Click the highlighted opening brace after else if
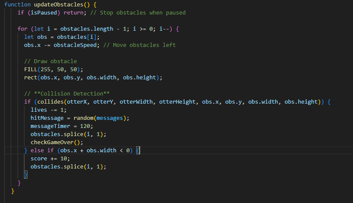 (138, 150)
